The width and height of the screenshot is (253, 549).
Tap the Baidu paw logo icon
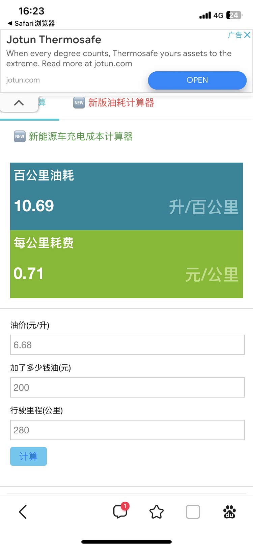pos(230,512)
